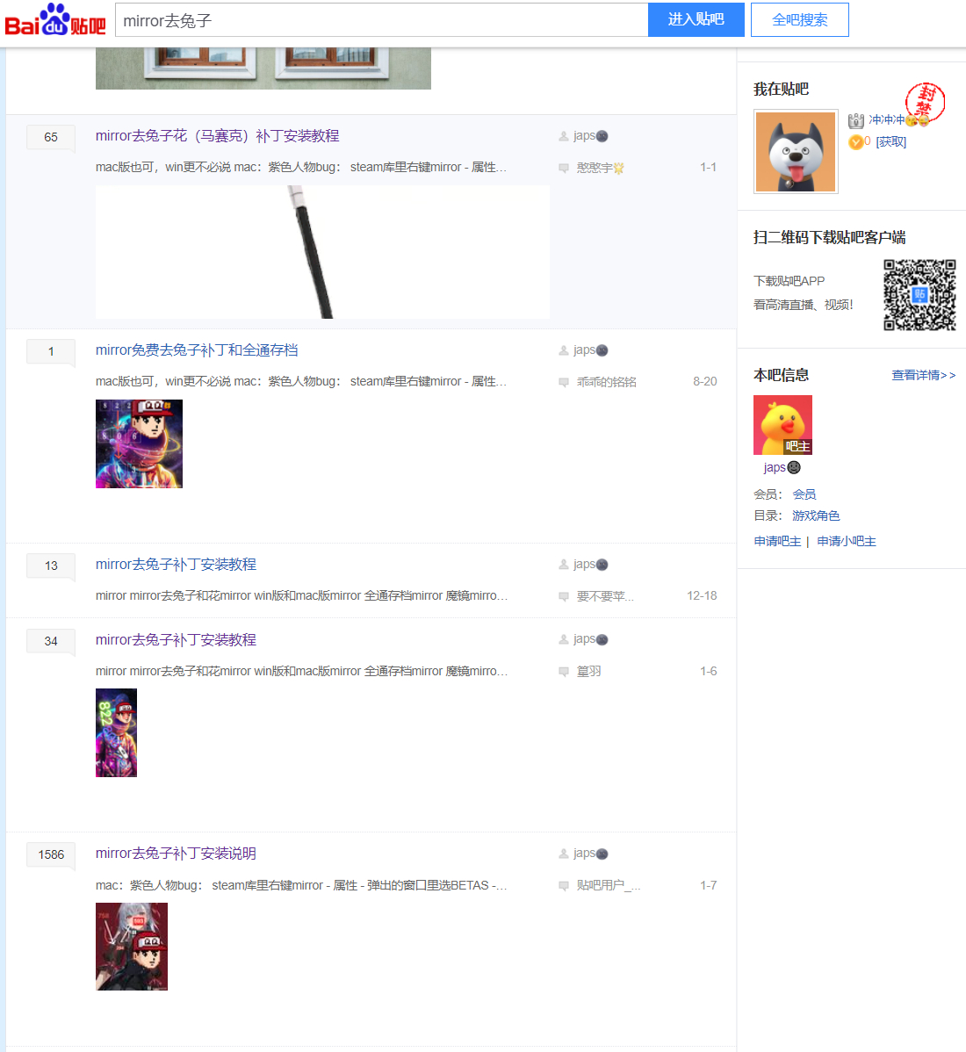Click the 申请吧主 link
This screenshot has width=966, height=1052.
click(777, 541)
